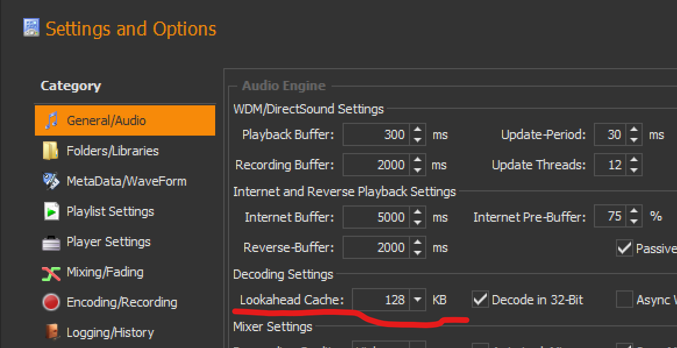Decrease the Internet Pre-Buffer percentage
This screenshot has height=348, width=677.
(634, 222)
